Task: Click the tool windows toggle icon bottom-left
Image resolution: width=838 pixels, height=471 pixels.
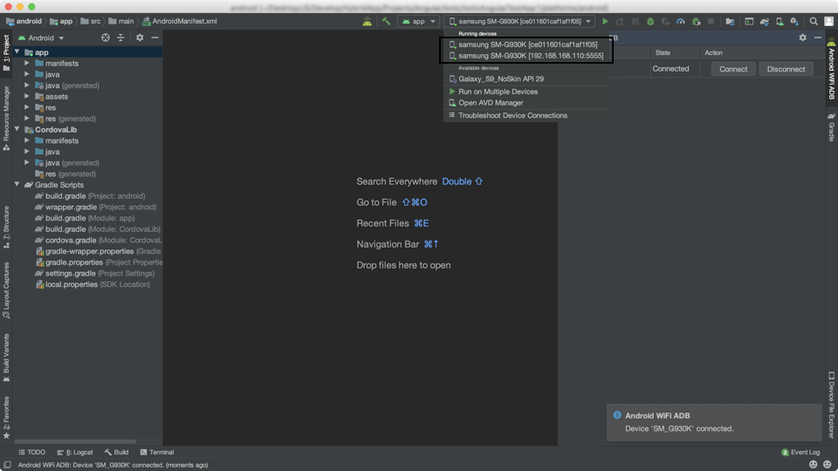Action: (x=7, y=465)
